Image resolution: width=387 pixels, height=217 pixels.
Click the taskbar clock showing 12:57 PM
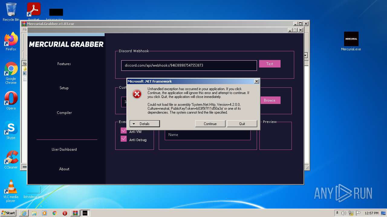[x=372, y=213]
